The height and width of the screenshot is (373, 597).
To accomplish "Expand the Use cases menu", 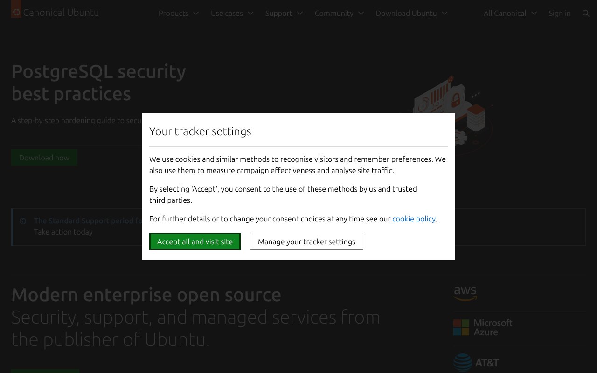I will tap(232, 14).
